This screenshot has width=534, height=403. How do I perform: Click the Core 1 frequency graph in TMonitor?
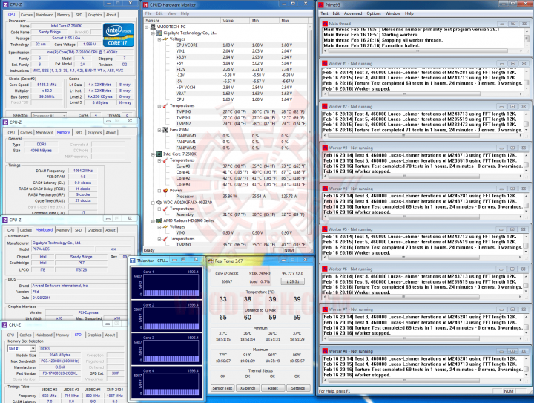pyautogui.click(x=171, y=285)
